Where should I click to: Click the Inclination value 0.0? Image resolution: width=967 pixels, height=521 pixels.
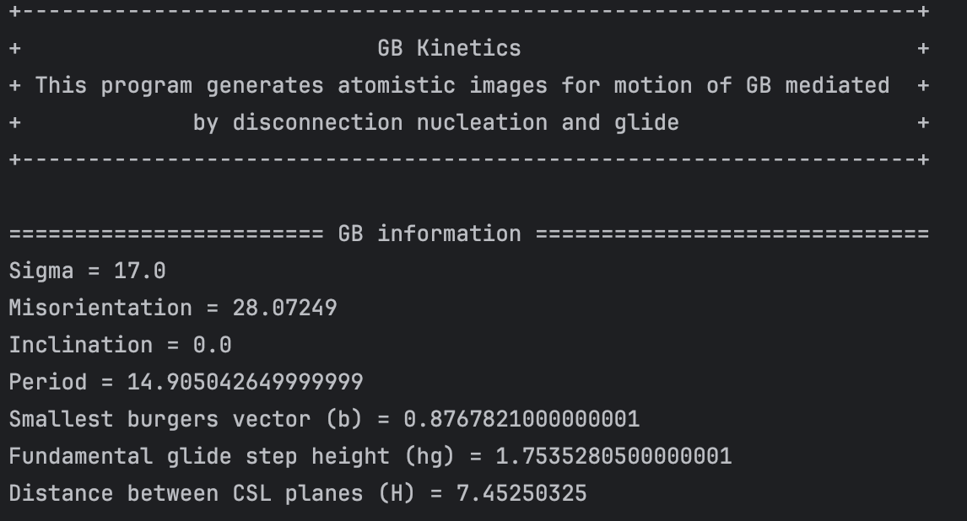tap(212, 346)
